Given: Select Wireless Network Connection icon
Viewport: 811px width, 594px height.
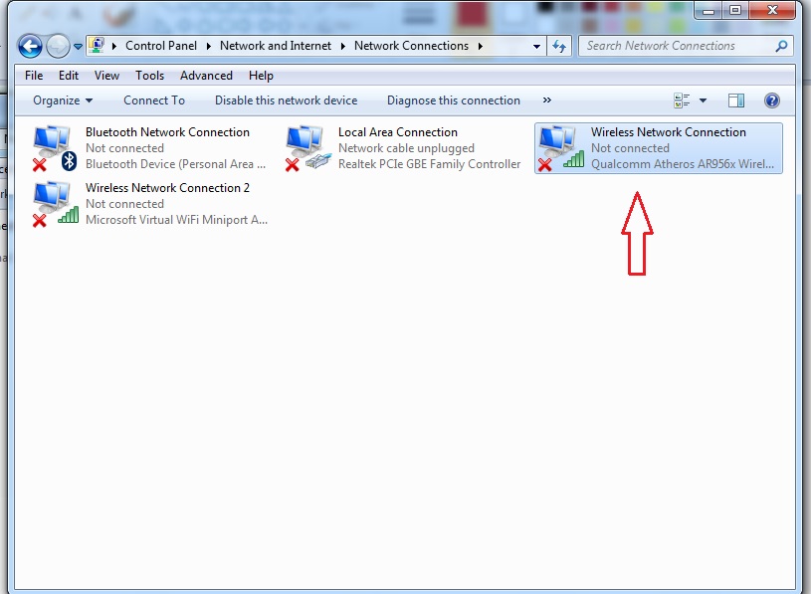Looking at the screenshot, I should pos(560,148).
